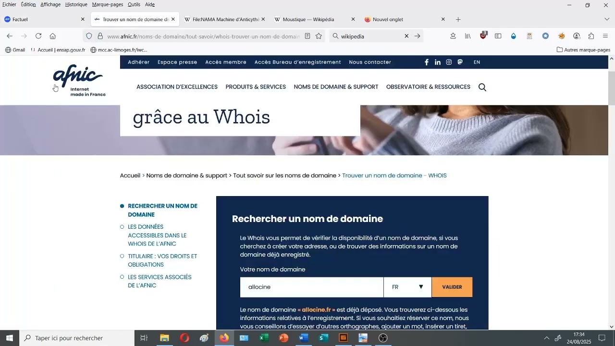Open the Library bookshelf icon
This screenshot has height=346, width=615.
click(x=468, y=36)
